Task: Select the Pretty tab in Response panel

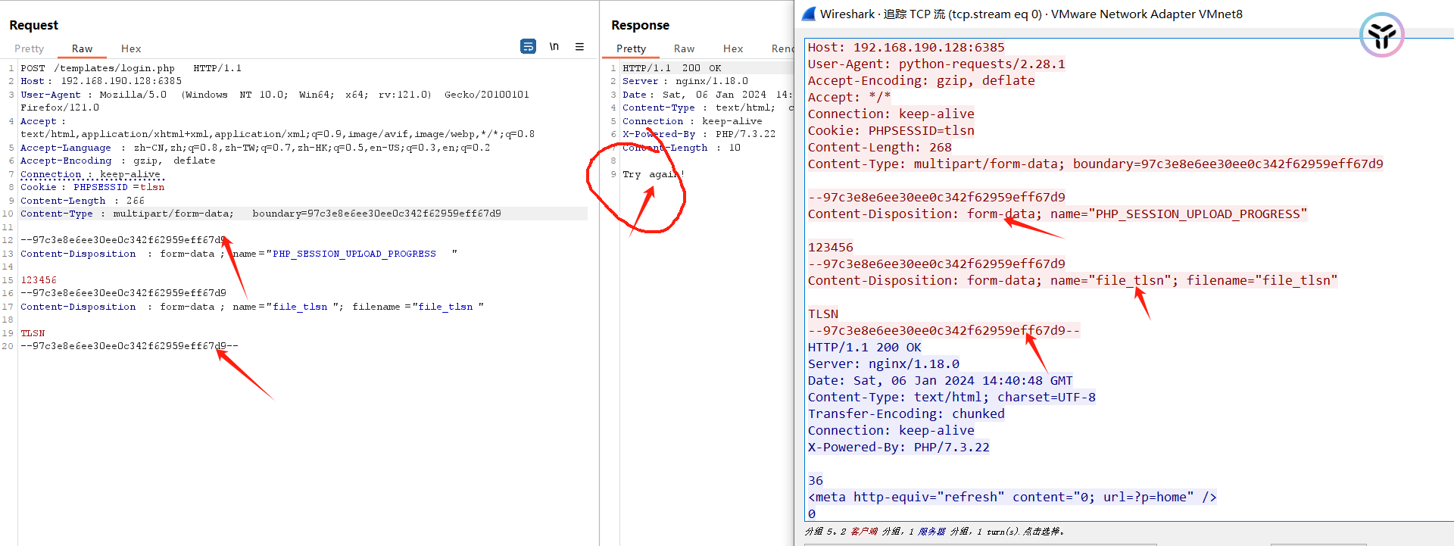Action: click(631, 48)
